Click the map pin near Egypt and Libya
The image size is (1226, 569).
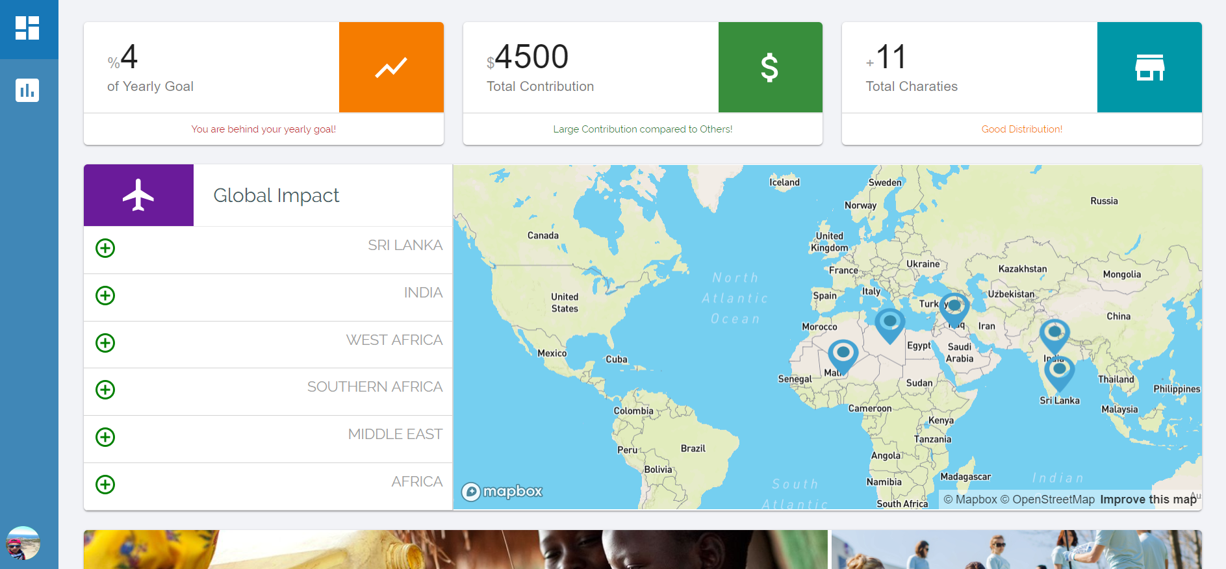(889, 325)
